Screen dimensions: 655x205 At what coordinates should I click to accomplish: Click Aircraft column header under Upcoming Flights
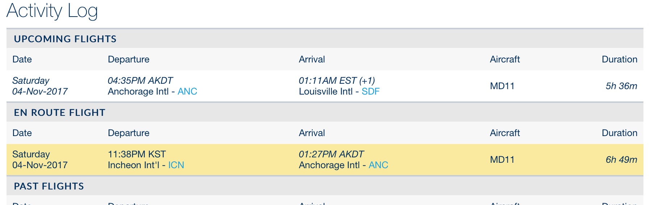point(504,60)
